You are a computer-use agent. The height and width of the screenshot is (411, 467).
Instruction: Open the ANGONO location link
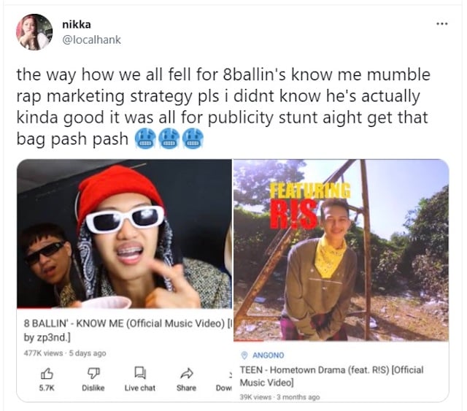click(x=268, y=356)
